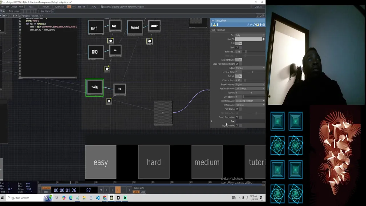
Task: Click the bookmark star icon in path bar
Action: tap(17, 15)
